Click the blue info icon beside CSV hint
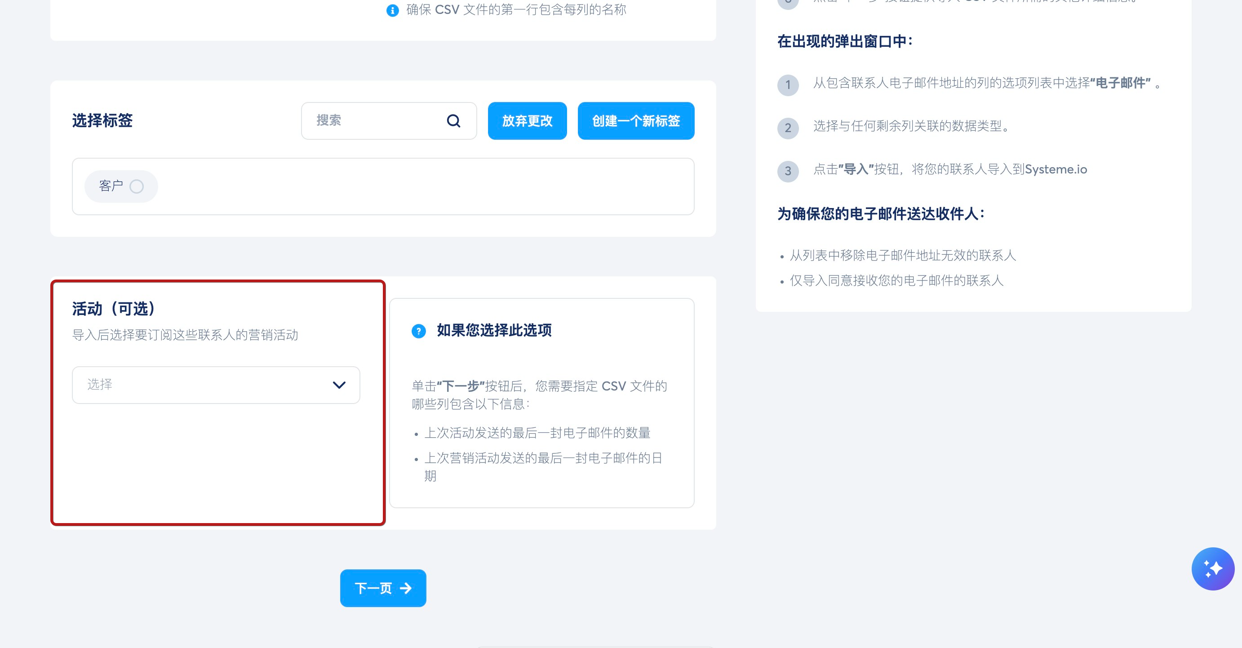Screen dimensions: 1242x648 click(x=392, y=10)
